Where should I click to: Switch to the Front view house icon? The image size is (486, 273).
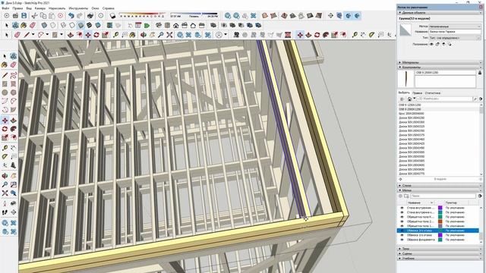tap(175, 25)
